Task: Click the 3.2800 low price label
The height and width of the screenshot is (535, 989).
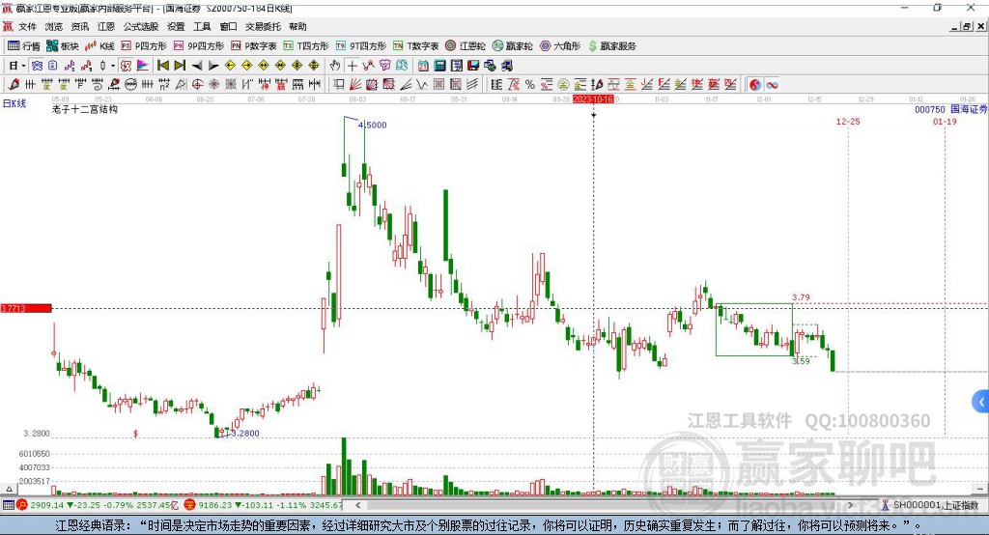Action: coord(244,434)
